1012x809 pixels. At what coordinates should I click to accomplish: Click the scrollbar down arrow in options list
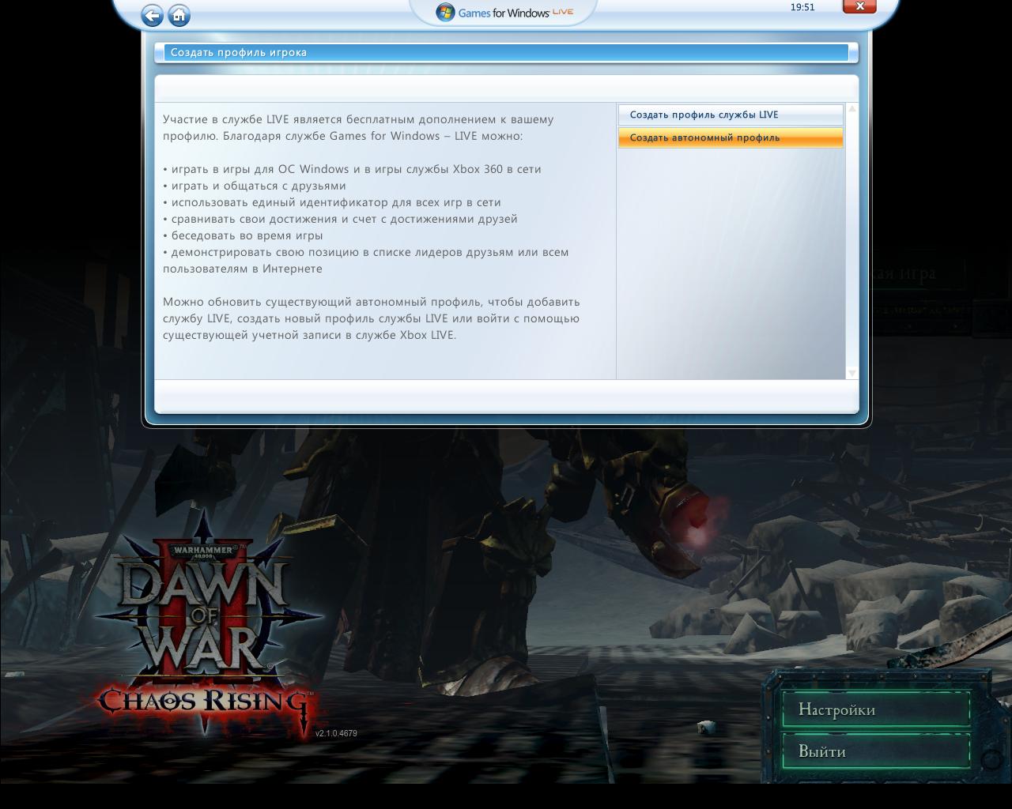[852, 373]
